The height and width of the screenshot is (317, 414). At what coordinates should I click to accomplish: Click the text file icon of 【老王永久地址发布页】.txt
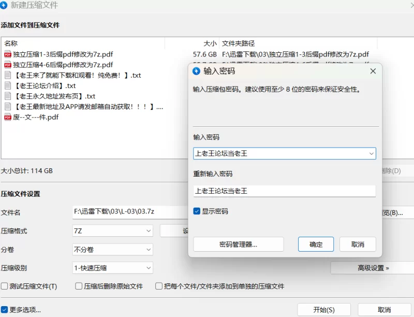pyautogui.click(x=8, y=96)
